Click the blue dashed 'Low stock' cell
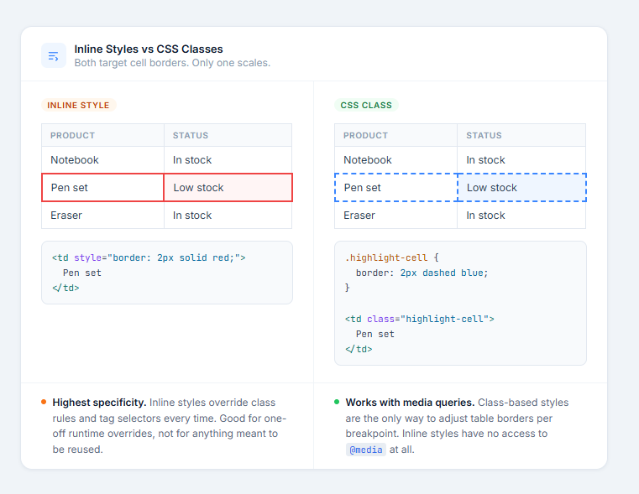Screen dimensions: 639x494 click(522, 188)
